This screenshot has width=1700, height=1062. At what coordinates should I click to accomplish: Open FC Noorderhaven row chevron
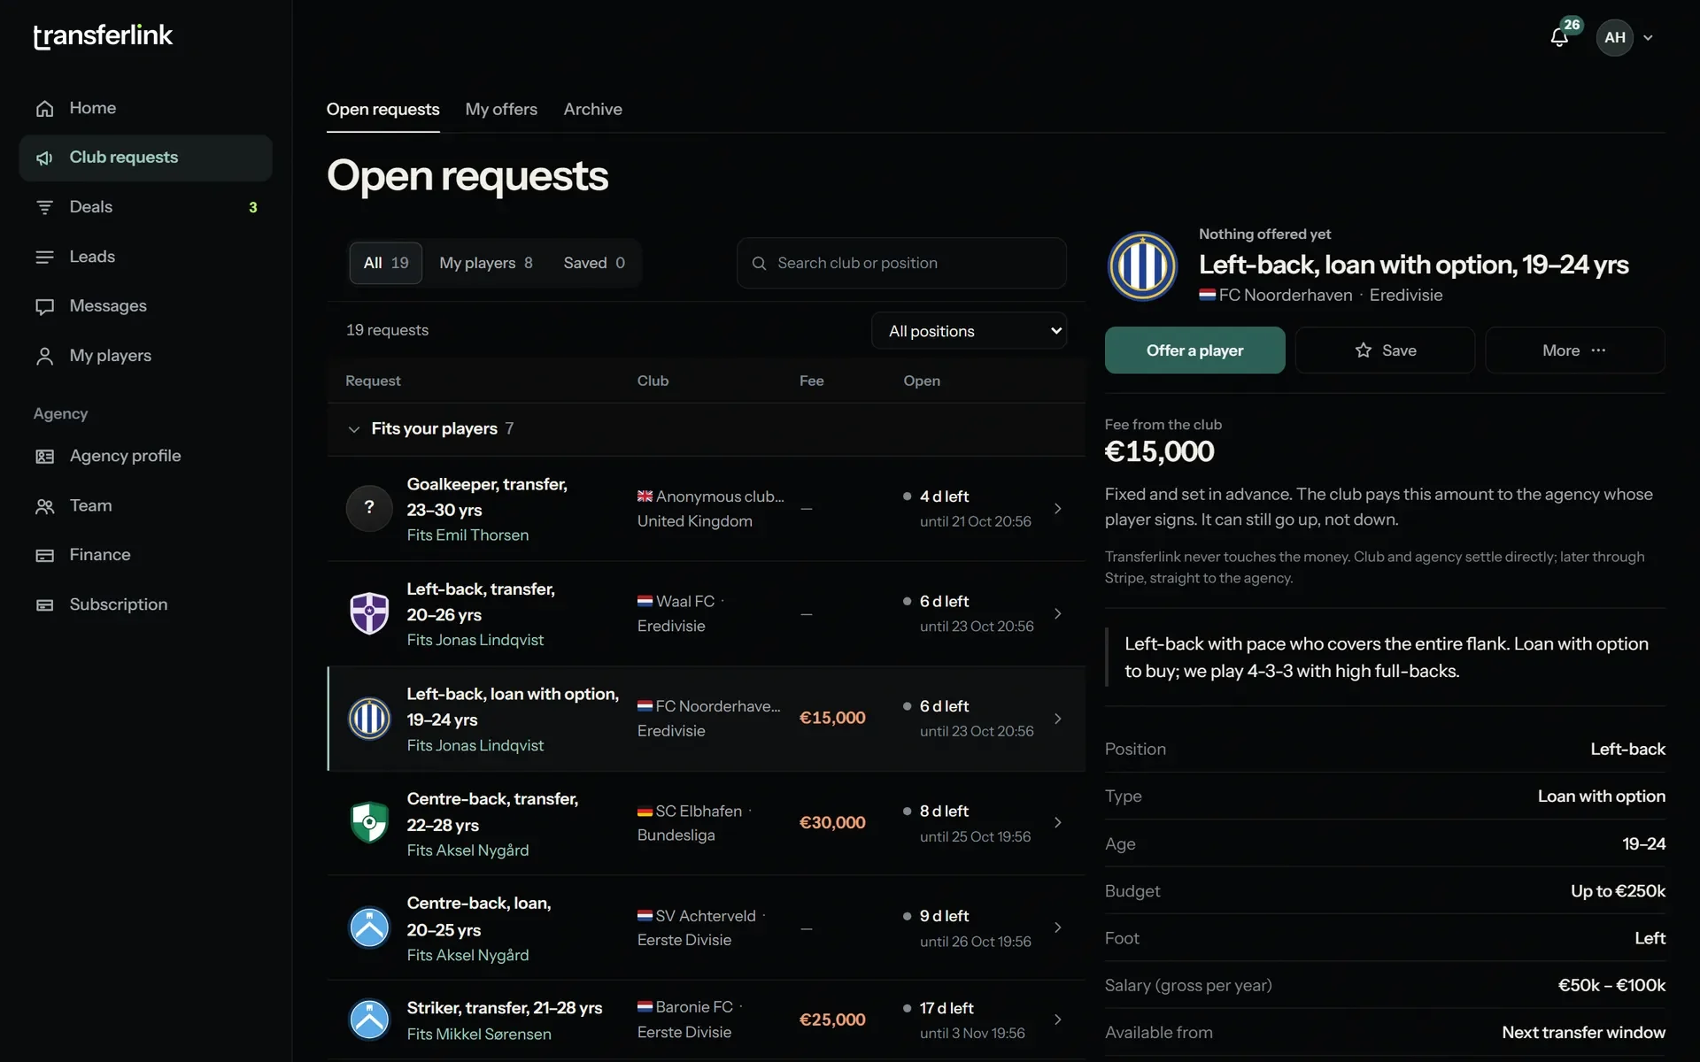pos(1057,718)
